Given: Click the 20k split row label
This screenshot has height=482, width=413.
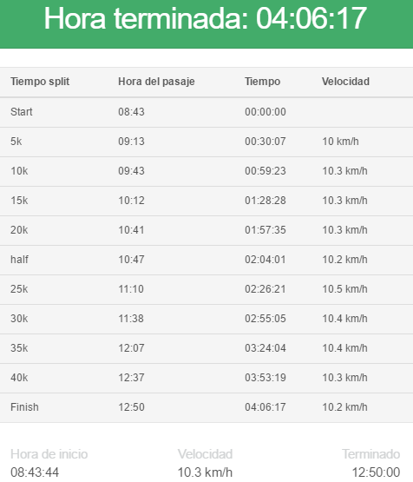Looking at the screenshot, I should [19, 230].
